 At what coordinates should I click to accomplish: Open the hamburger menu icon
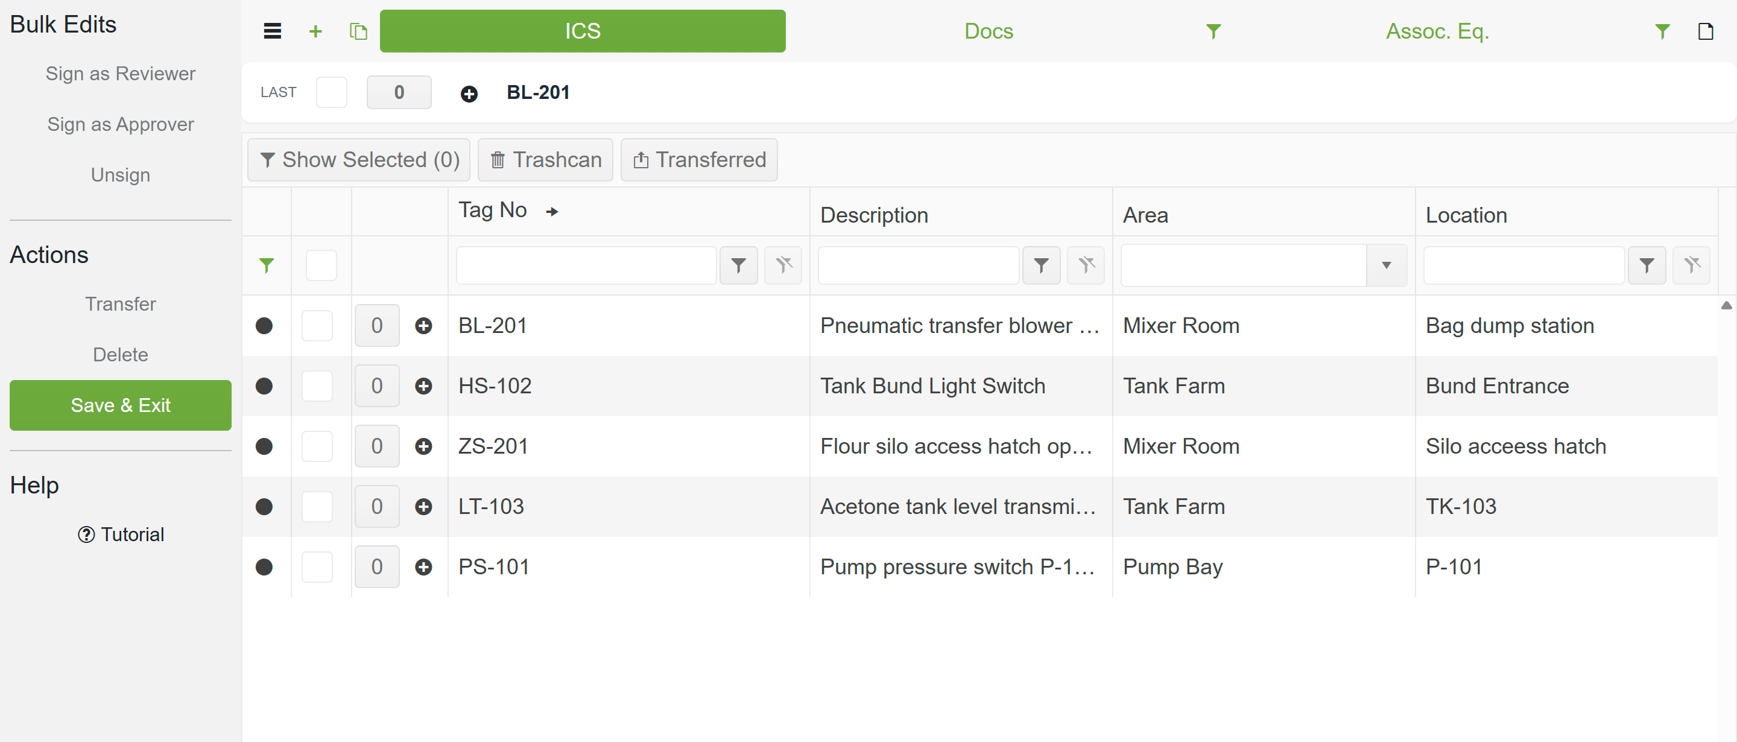[273, 31]
